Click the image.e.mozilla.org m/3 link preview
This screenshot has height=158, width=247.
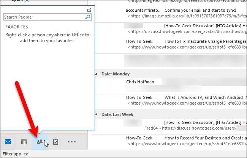click(x=187, y=16)
